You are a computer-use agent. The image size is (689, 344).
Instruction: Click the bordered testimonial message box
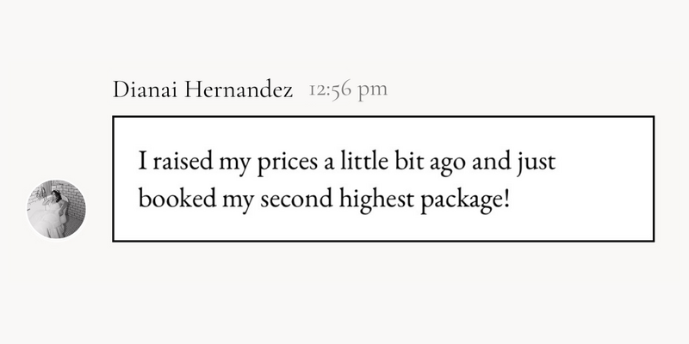point(383,179)
